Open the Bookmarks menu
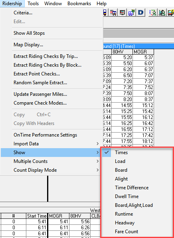 tap(79, 4)
